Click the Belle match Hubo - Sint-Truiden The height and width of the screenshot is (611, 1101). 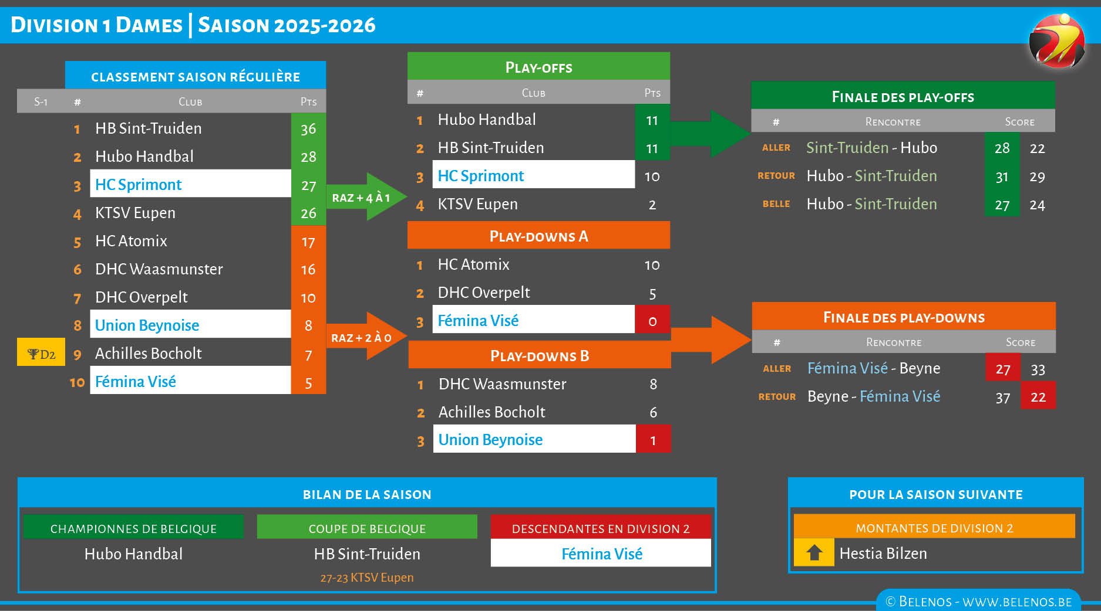point(871,203)
